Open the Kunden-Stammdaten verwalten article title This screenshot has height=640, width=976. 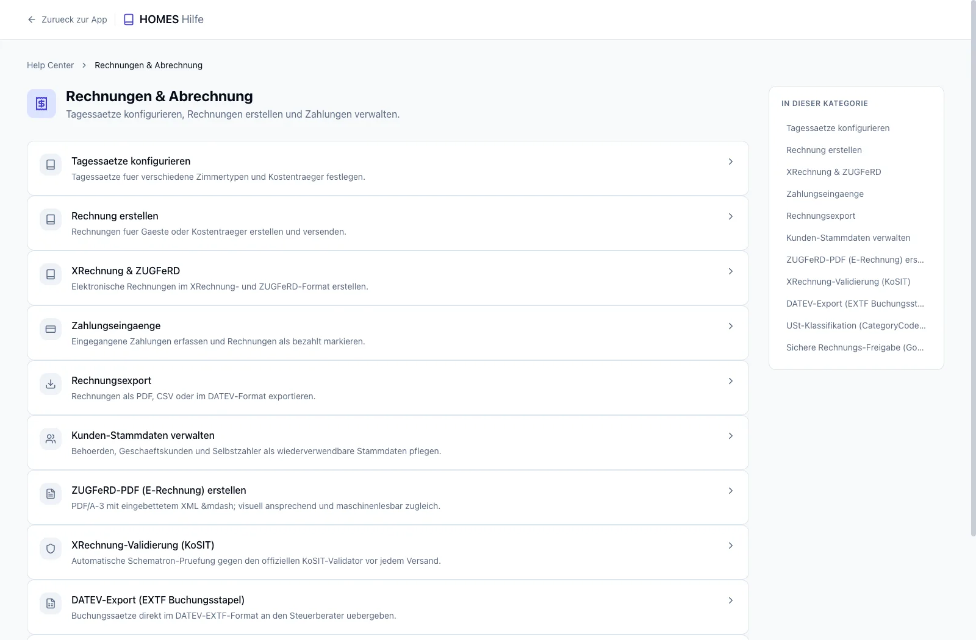coord(143,435)
